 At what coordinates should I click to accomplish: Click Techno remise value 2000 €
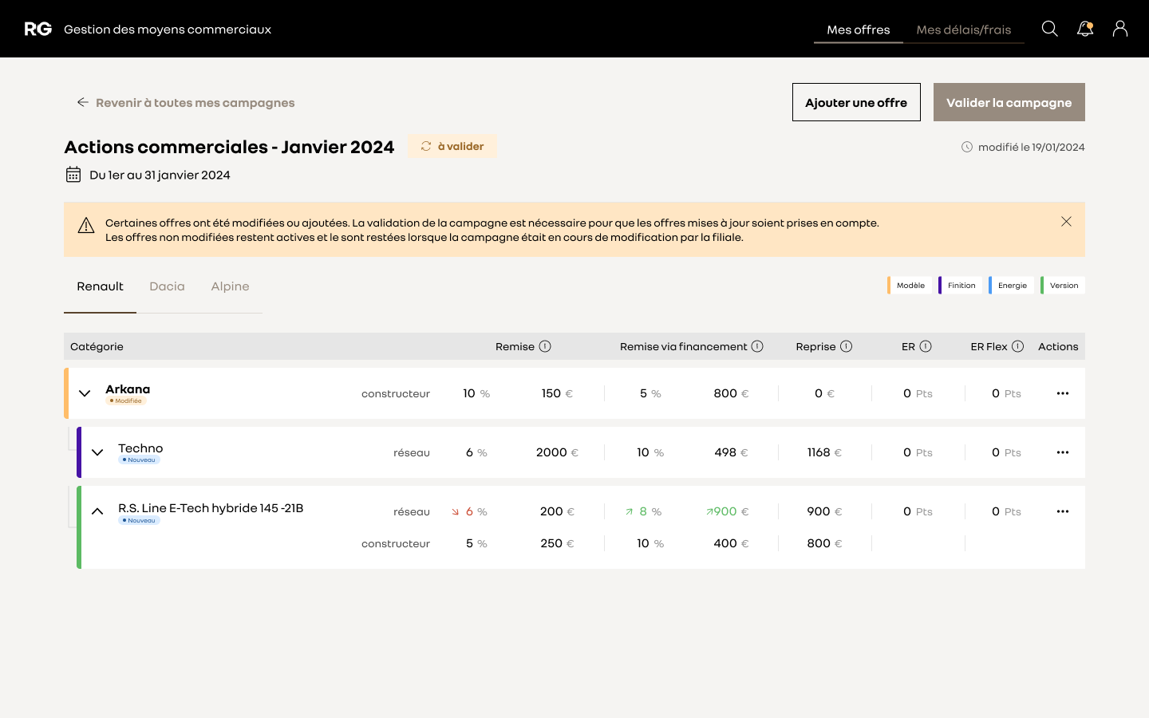(557, 452)
